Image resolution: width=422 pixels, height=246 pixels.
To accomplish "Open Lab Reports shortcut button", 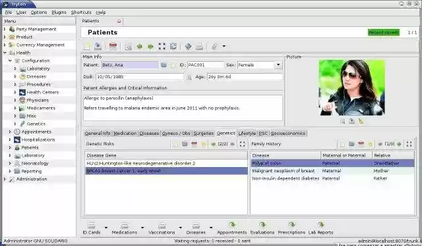I will click(x=320, y=228).
